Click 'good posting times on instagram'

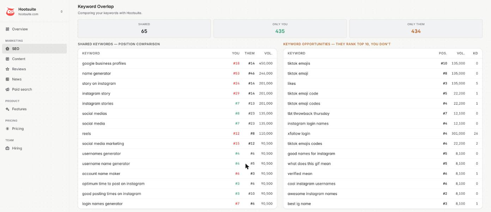(x=111, y=194)
